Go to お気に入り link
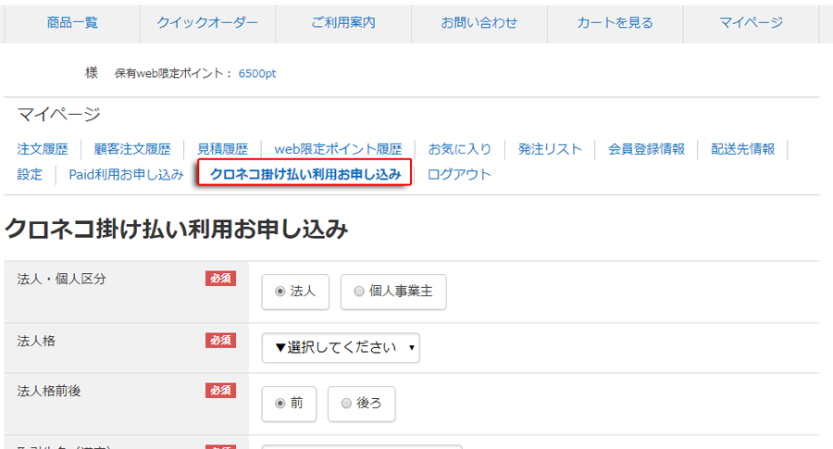Viewport: 833px width, 449px height. pyautogui.click(x=459, y=149)
